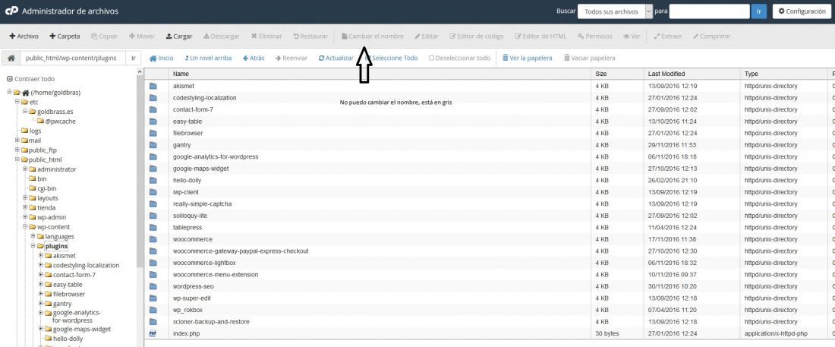Collapse the public_html tree folder
Image resolution: width=835 pixels, height=347 pixels.
point(17,159)
